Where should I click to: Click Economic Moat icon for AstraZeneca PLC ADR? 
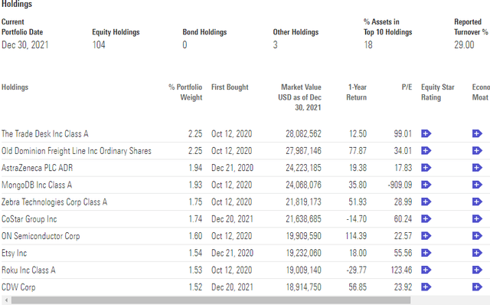point(477,168)
